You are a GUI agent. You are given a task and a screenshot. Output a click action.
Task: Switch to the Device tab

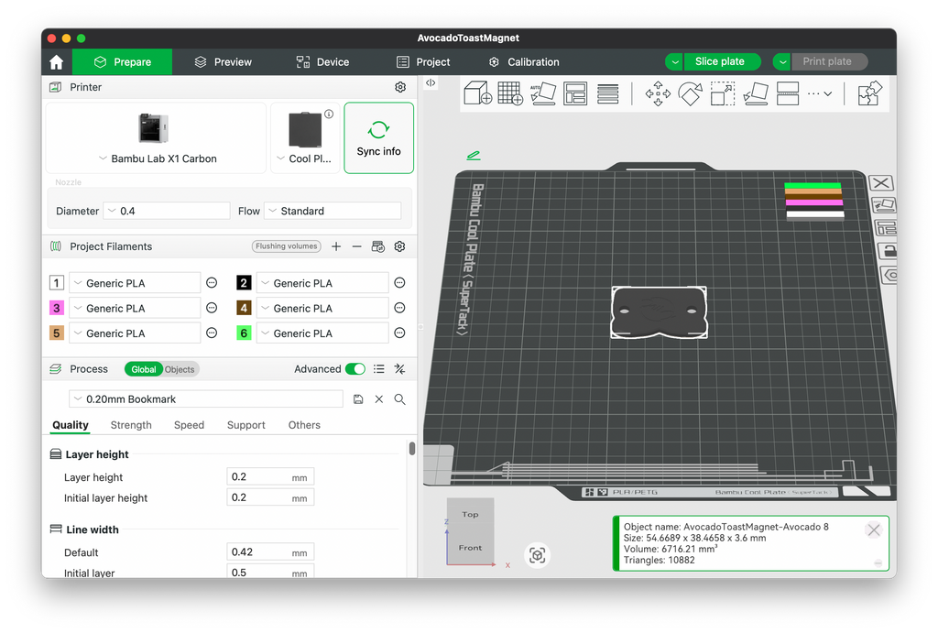pyautogui.click(x=322, y=62)
